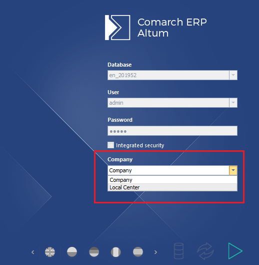Select the British flag language icon
This screenshot has width=259, height=265.
(50, 252)
